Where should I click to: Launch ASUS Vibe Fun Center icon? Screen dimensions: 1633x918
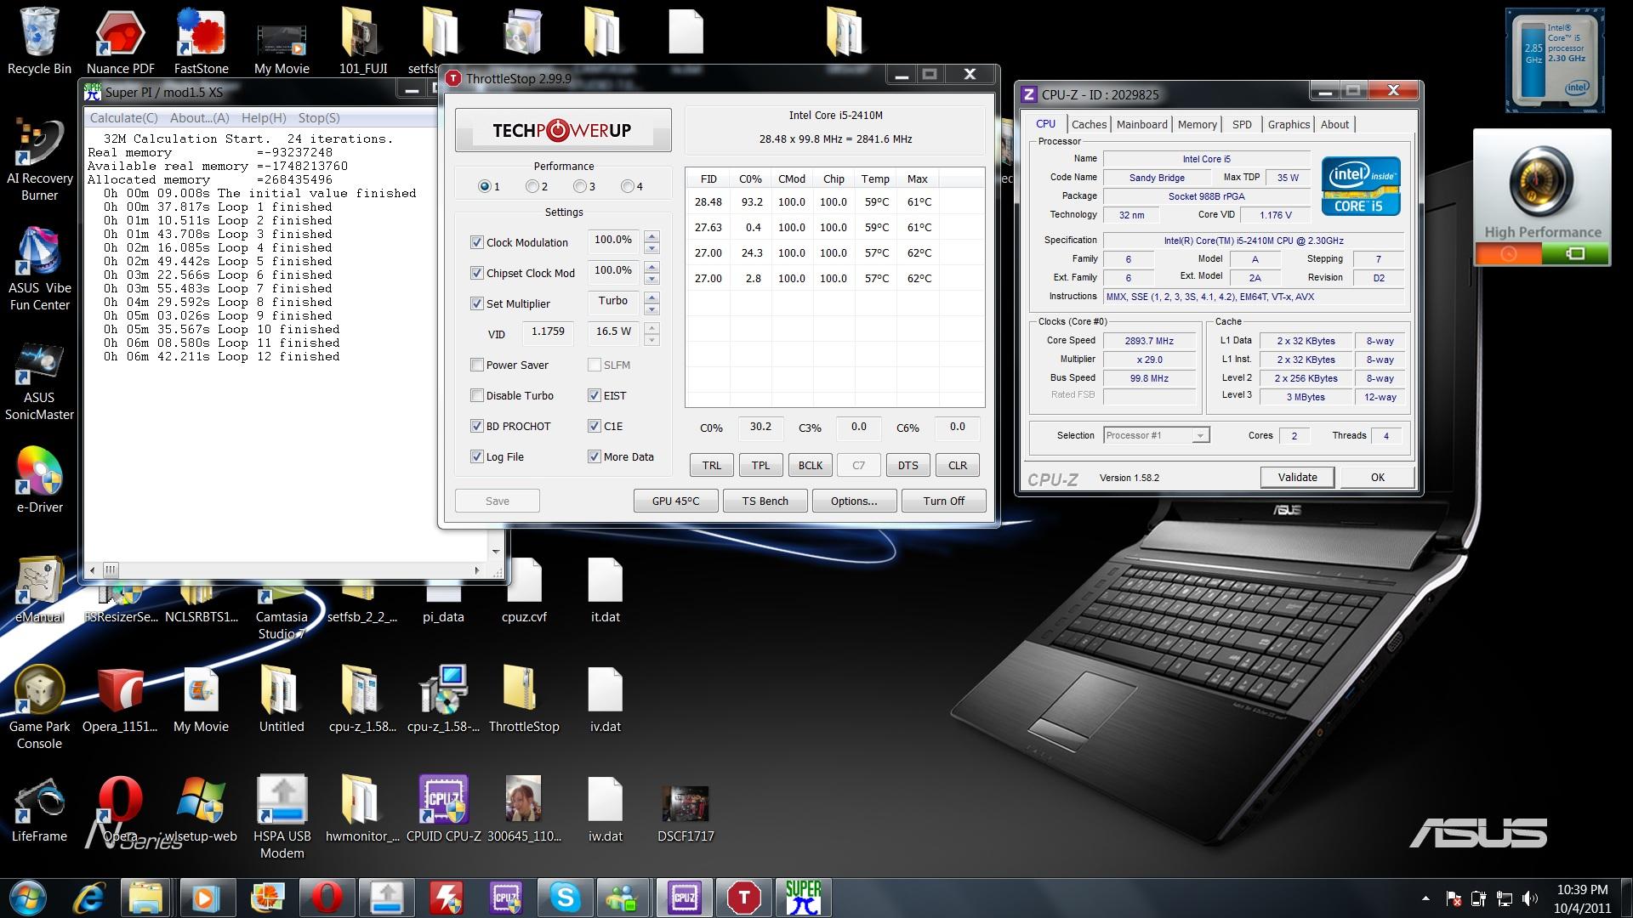tap(39, 269)
